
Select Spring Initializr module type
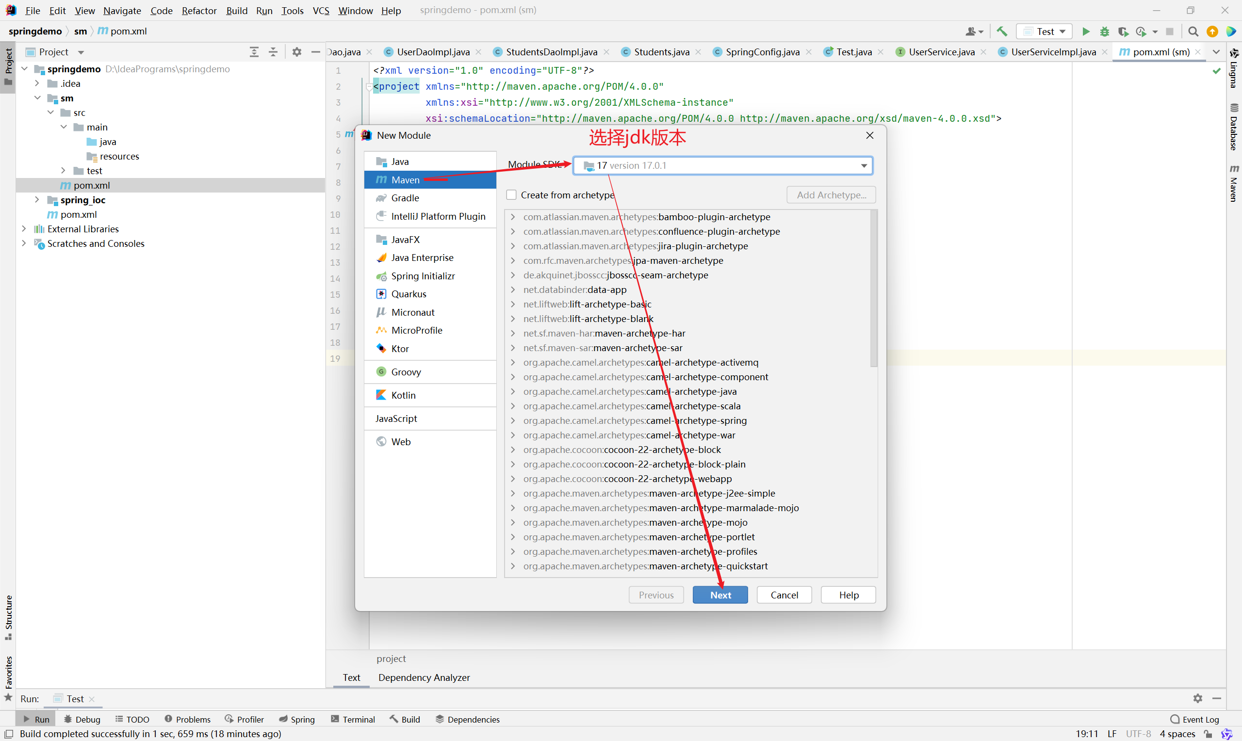click(x=423, y=275)
